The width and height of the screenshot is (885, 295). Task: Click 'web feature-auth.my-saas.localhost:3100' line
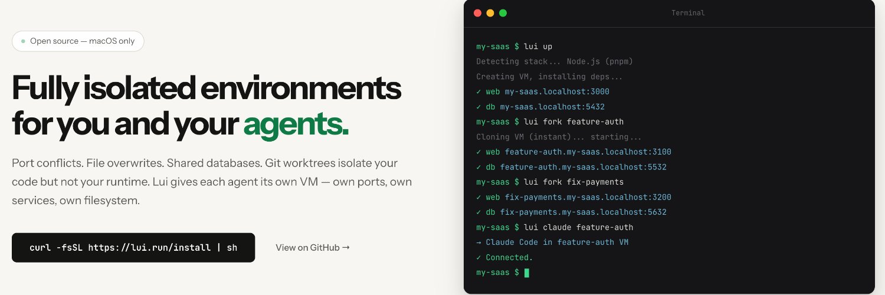(x=574, y=152)
